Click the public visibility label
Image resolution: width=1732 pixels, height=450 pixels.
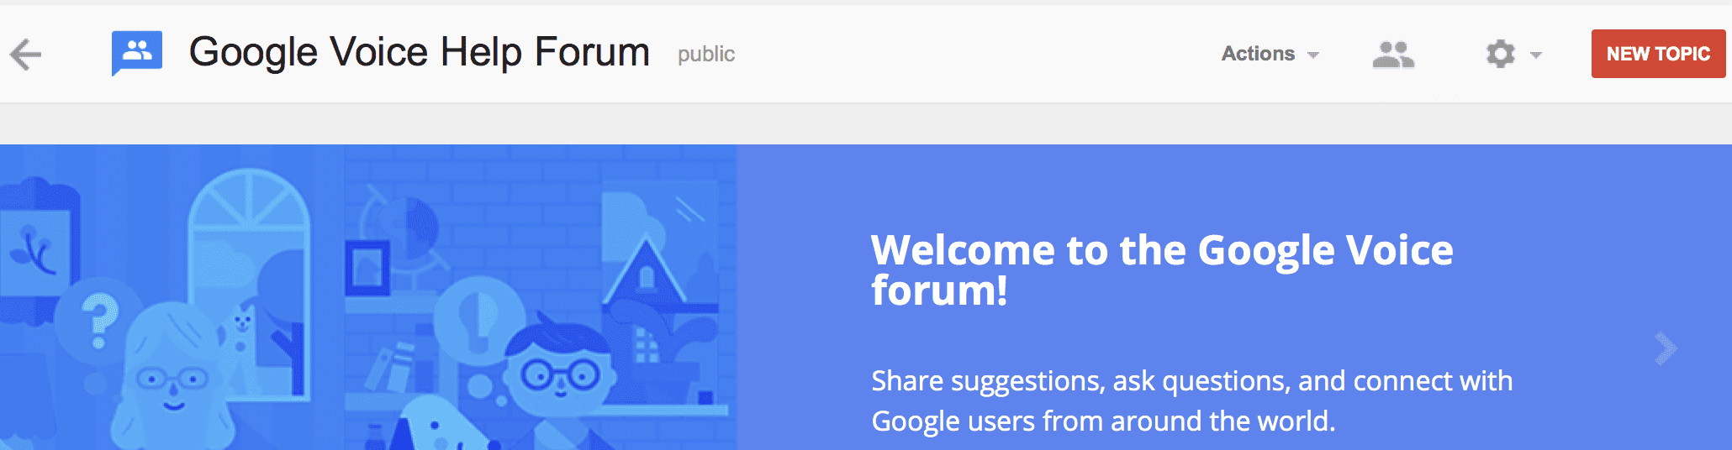click(706, 55)
